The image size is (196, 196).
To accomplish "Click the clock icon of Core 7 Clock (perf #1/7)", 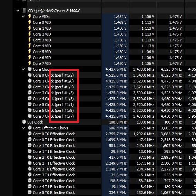I will (30, 116).
